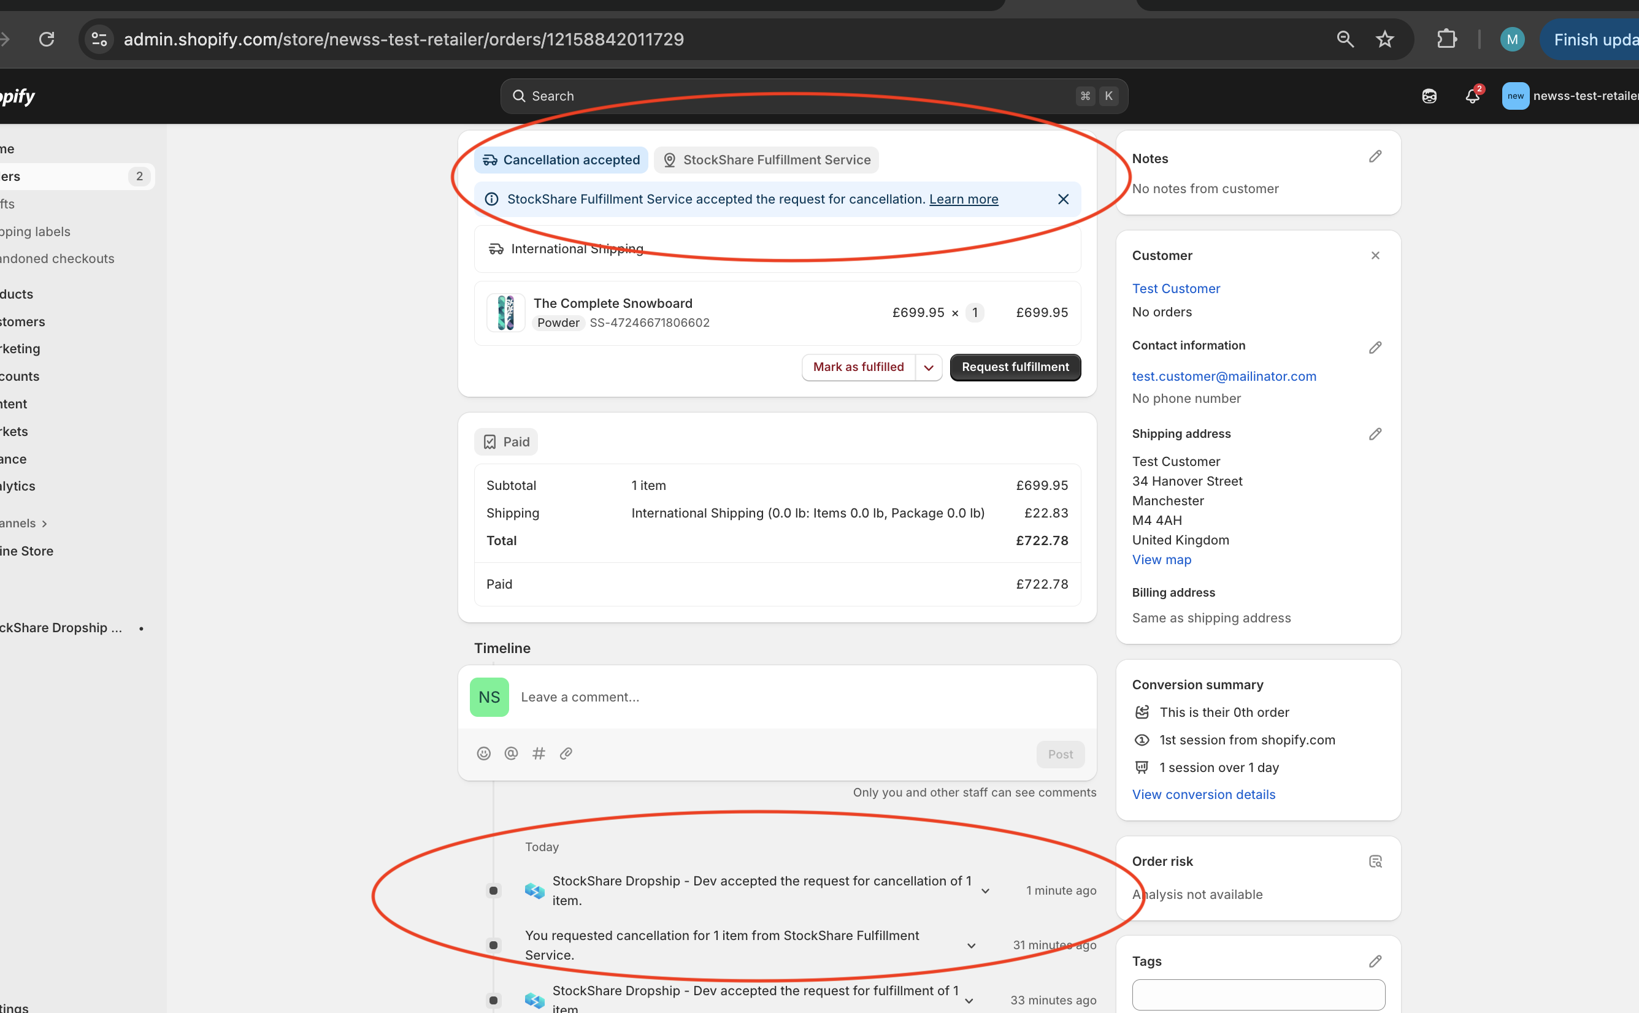Open the Mark as fulfilled dropdown arrow

(929, 367)
